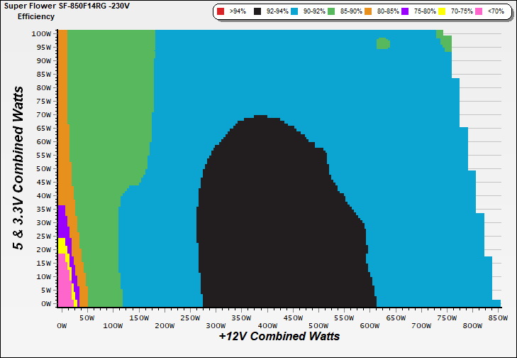517x358 pixels.
Task: Click the +12V Combined Watts axis label
Action: [279, 336]
